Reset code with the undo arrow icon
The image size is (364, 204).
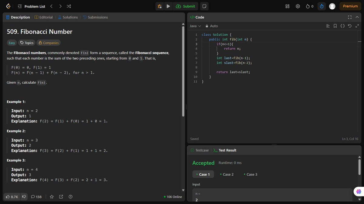pos(349,26)
